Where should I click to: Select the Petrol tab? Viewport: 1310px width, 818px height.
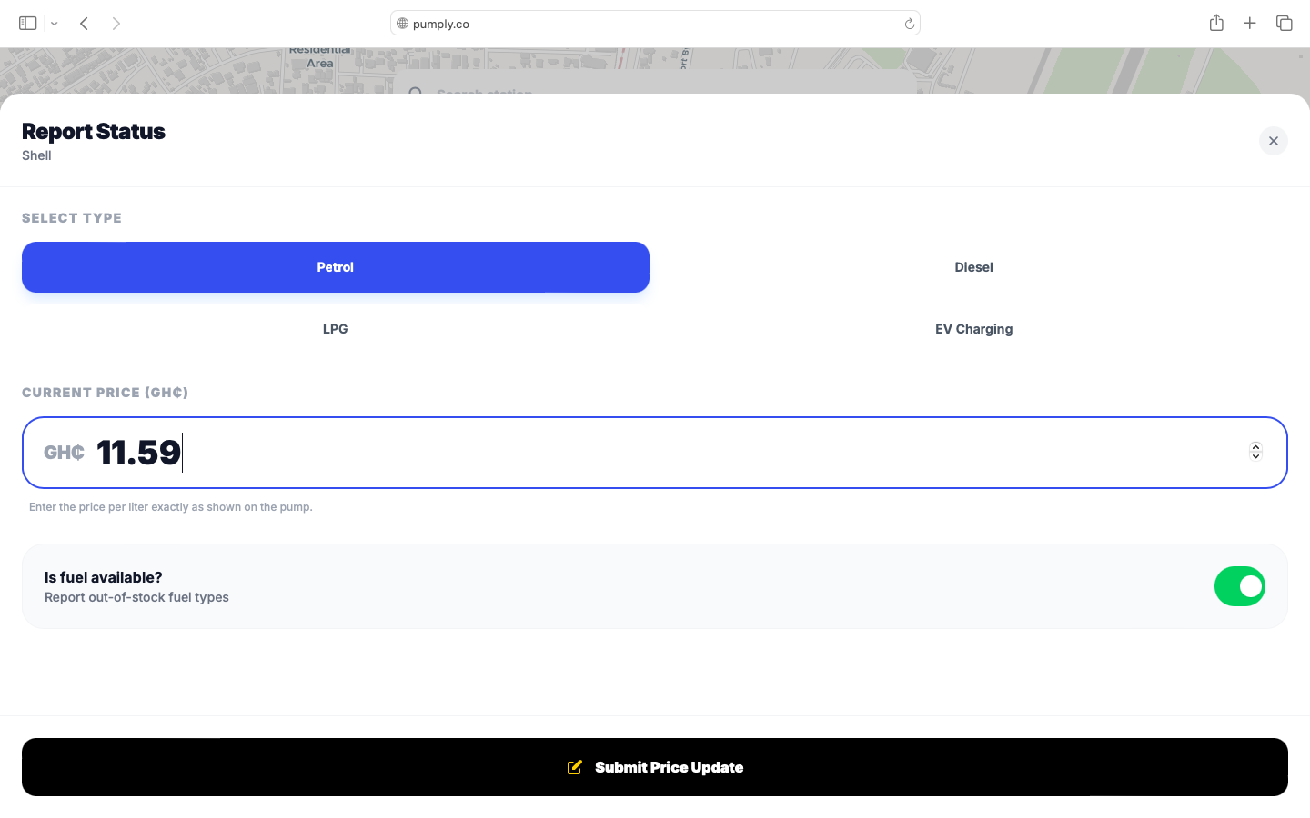pyautogui.click(x=335, y=267)
